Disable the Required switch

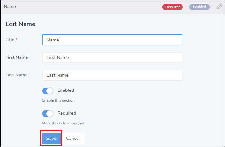pyautogui.click(x=48, y=113)
